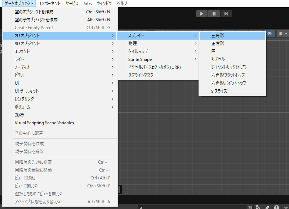
Task: Create a 正方形 sprite
Action: [232, 44]
